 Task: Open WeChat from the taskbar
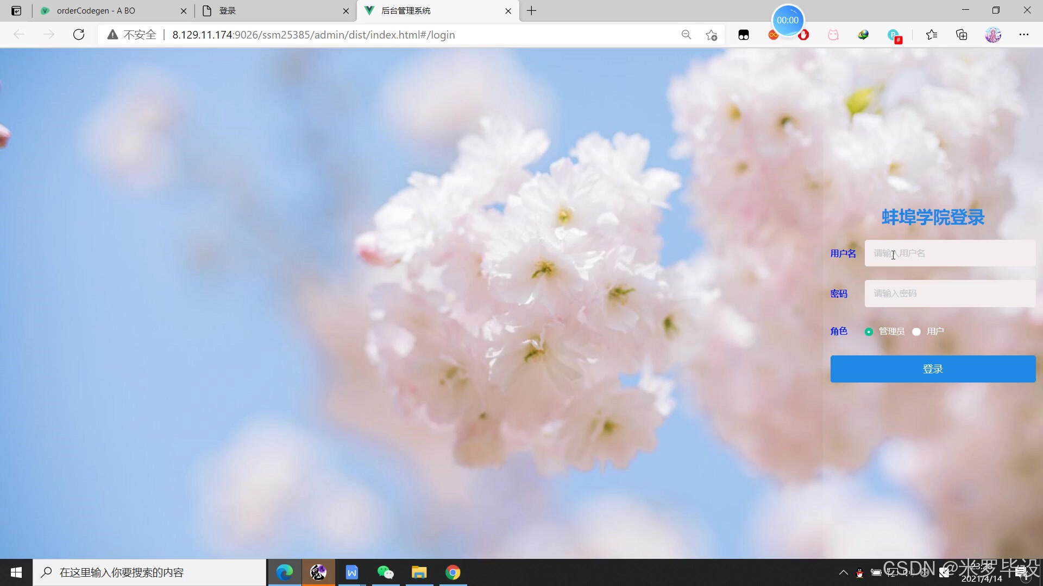(385, 572)
